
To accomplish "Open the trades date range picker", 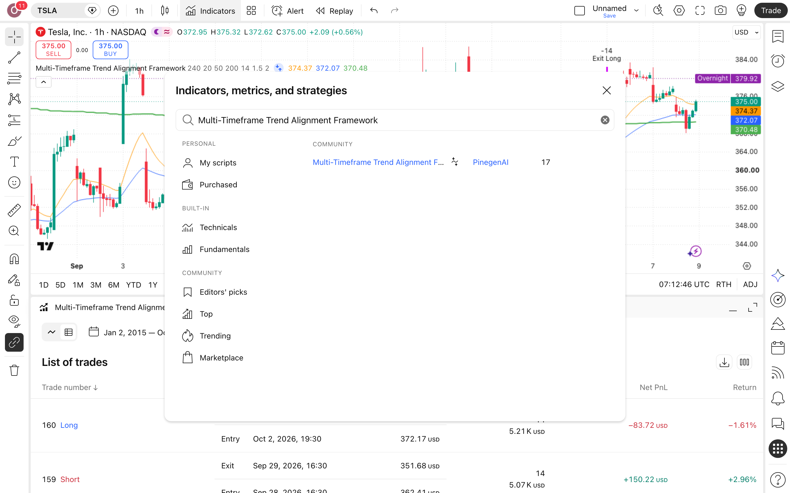I will coord(127,332).
